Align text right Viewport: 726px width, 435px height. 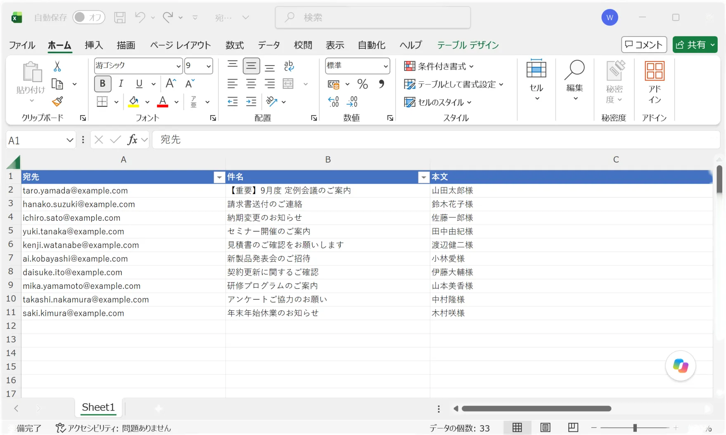pyautogui.click(x=270, y=84)
